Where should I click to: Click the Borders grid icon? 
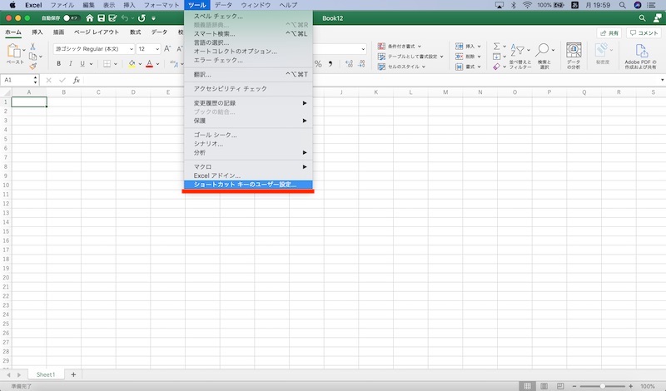pyautogui.click(x=107, y=64)
